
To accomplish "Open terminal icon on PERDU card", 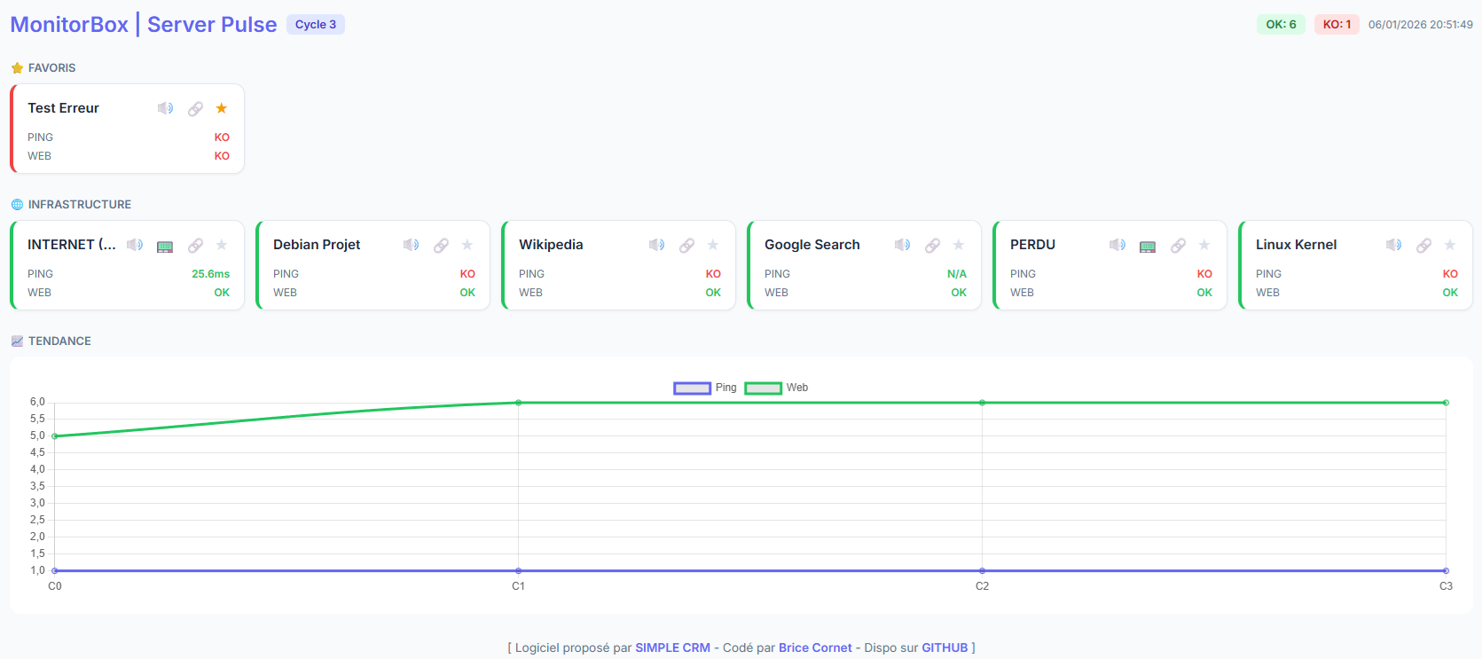I will [x=1148, y=246].
